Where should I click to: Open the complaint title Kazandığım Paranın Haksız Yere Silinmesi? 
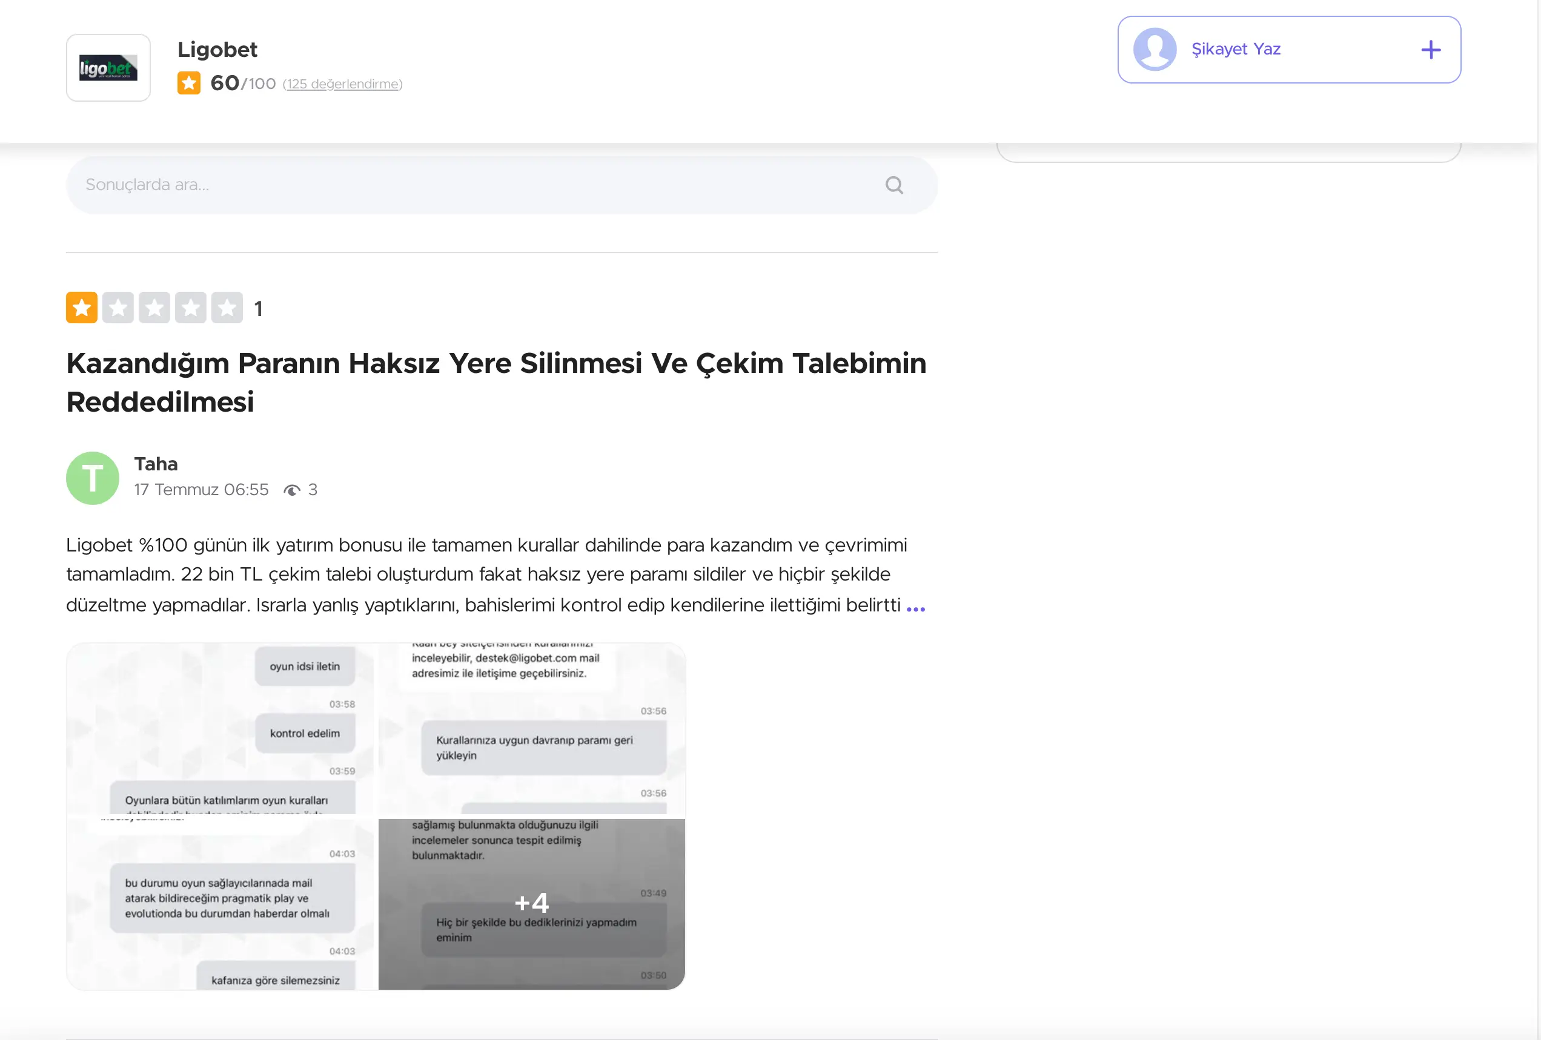point(496,383)
